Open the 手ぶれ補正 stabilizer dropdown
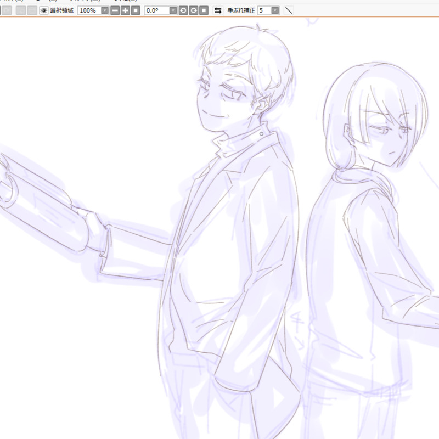 click(275, 10)
